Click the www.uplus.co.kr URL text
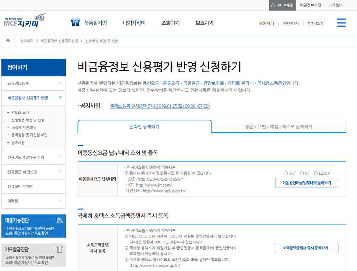This screenshot has width=357, height=271. tap(164, 191)
